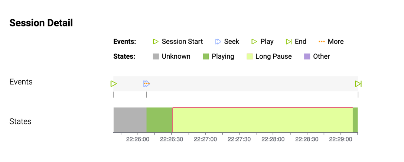
Task: Click the session start marker on Events timeline
Action: (114, 84)
